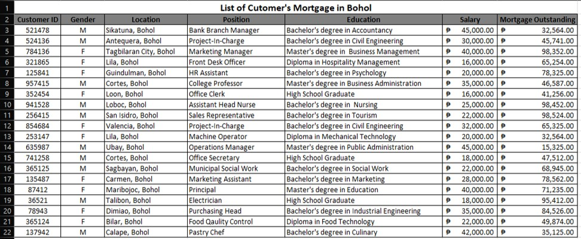Click the Mortgage Outstanding header cell
Image resolution: width=581 pixels, height=239 pixels.
coord(538,20)
